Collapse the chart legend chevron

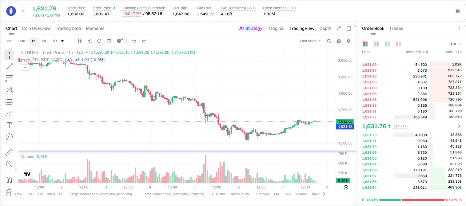[25, 68]
